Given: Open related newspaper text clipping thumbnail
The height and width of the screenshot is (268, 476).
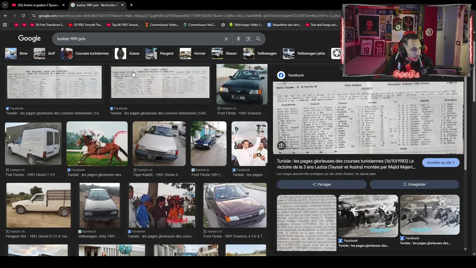Looking at the screenshot, I should (307, 223).
